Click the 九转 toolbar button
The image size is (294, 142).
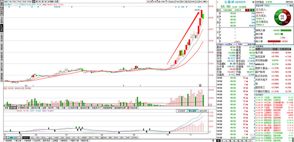(x=155, y=1)
